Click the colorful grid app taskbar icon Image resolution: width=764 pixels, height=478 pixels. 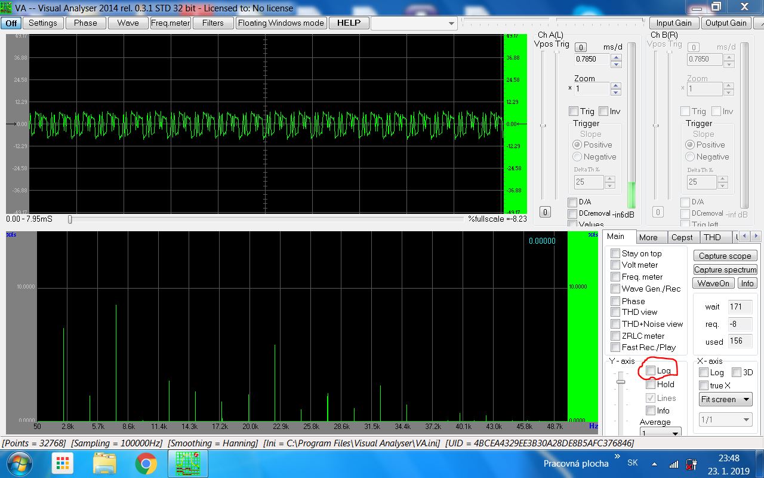(62, 463)
